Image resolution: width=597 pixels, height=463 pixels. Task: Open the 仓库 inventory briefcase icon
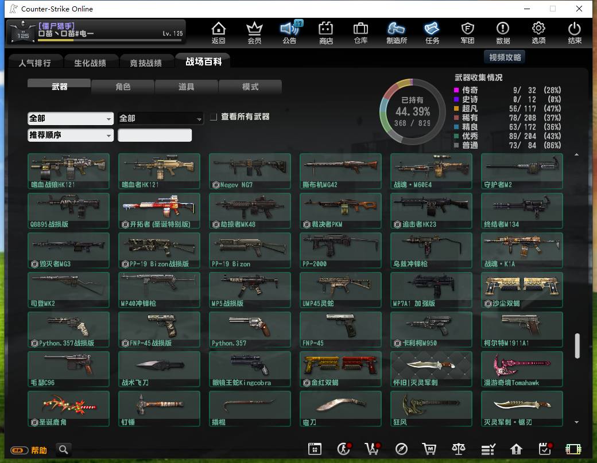360,33
